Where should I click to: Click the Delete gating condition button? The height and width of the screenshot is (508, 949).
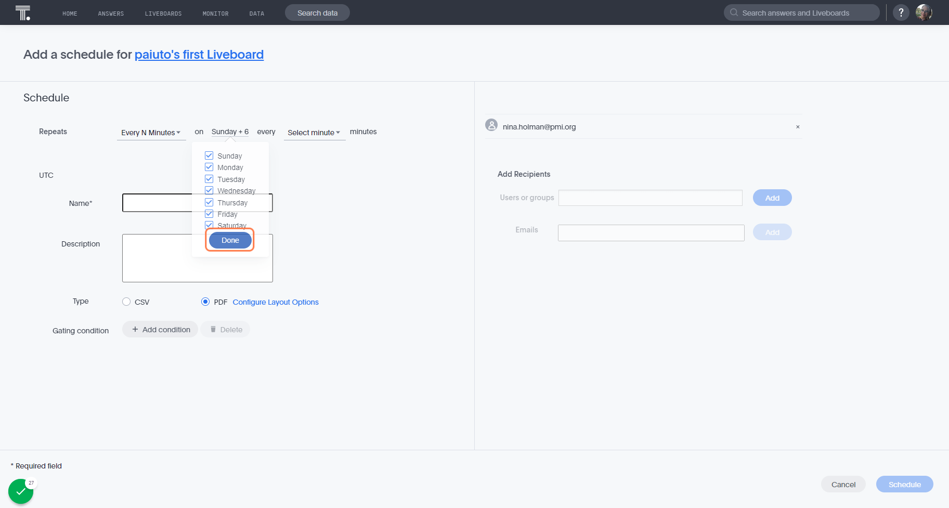(x=225, y=329)
